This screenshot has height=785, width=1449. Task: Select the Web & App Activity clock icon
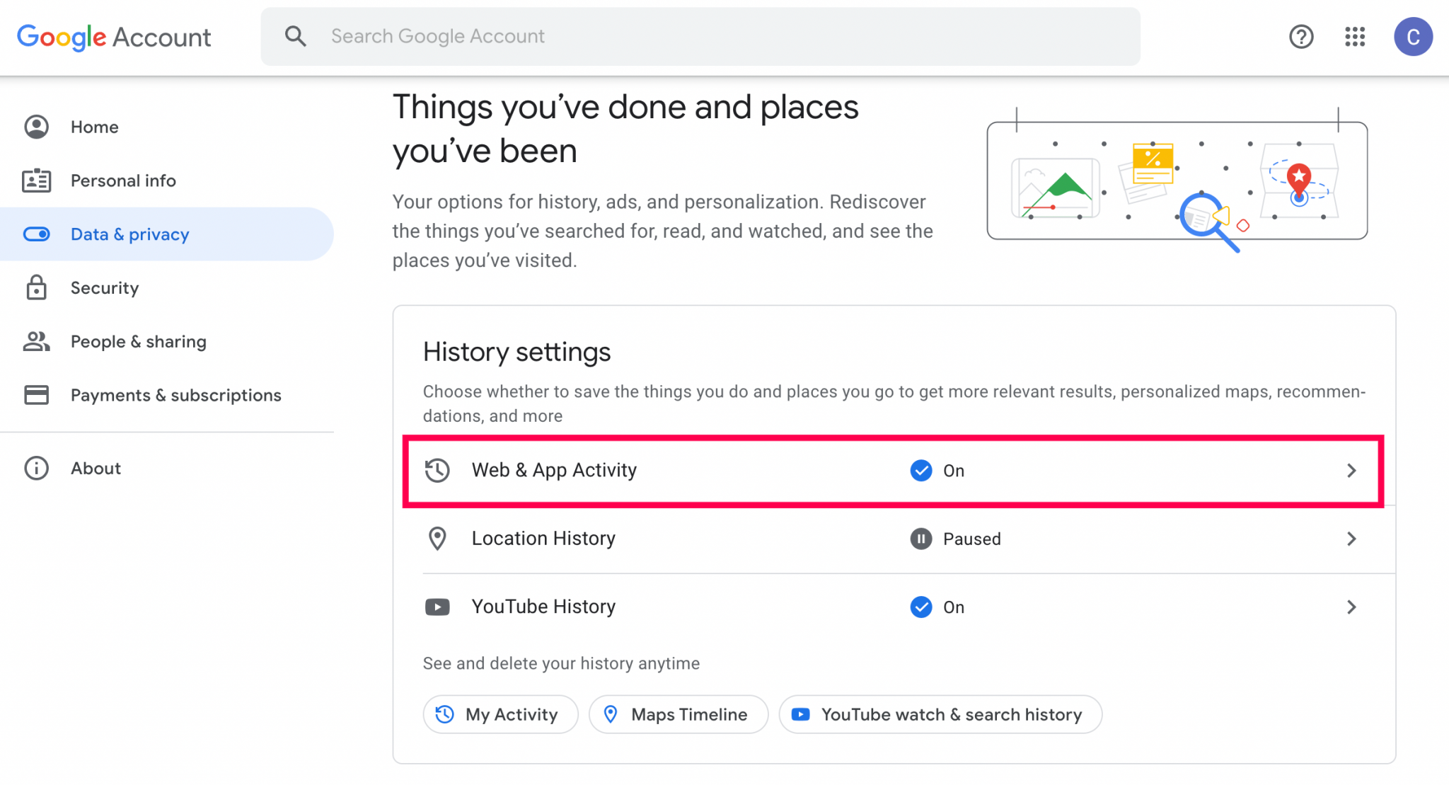[437, 469]
